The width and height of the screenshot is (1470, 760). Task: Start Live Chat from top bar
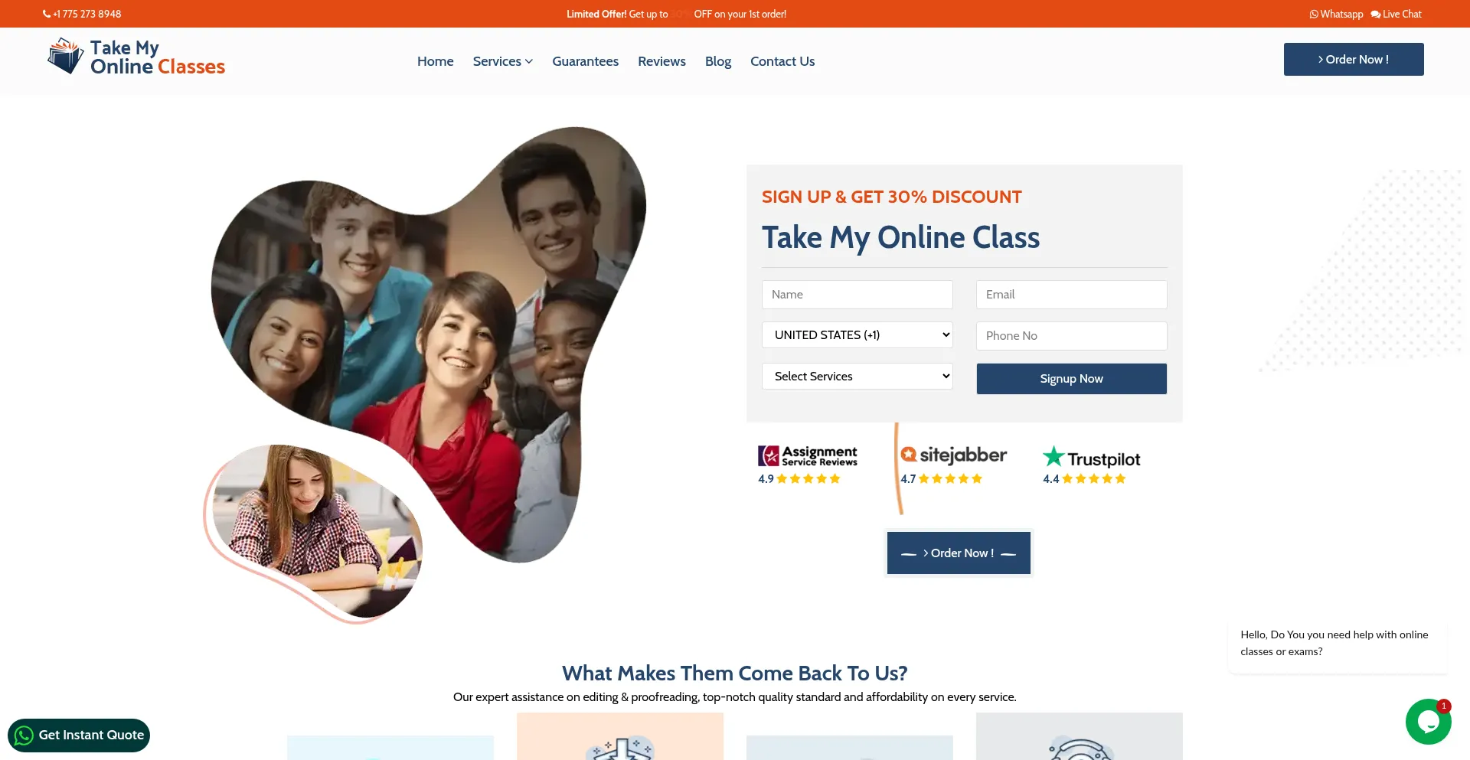click(1396, 14)
